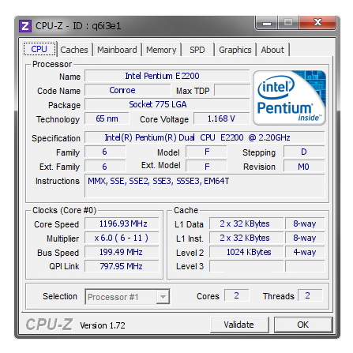Switch to the Graphics tab
Screen dimensions: 353x353
click(235, 50)
